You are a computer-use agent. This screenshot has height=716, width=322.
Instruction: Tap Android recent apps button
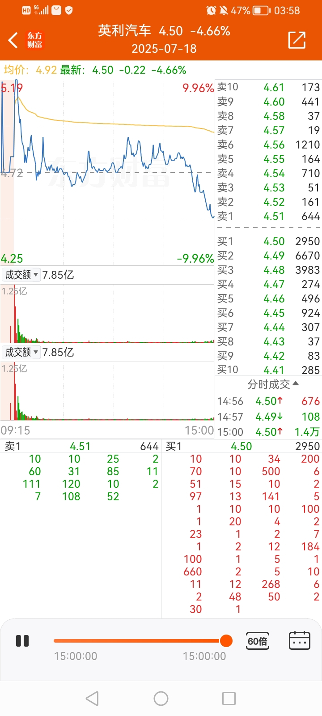[x=229, y=699]
